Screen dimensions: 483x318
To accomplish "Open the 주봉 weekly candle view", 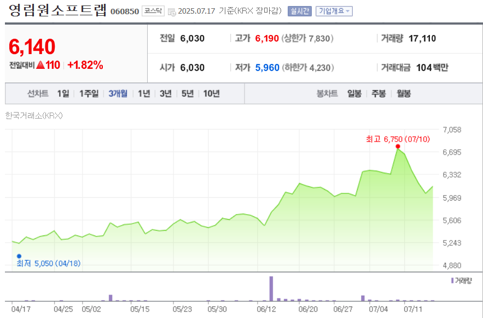I will pos(380,93).
